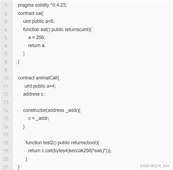
Task: Click the 'return a;' statement
Action: pos(37,46)
